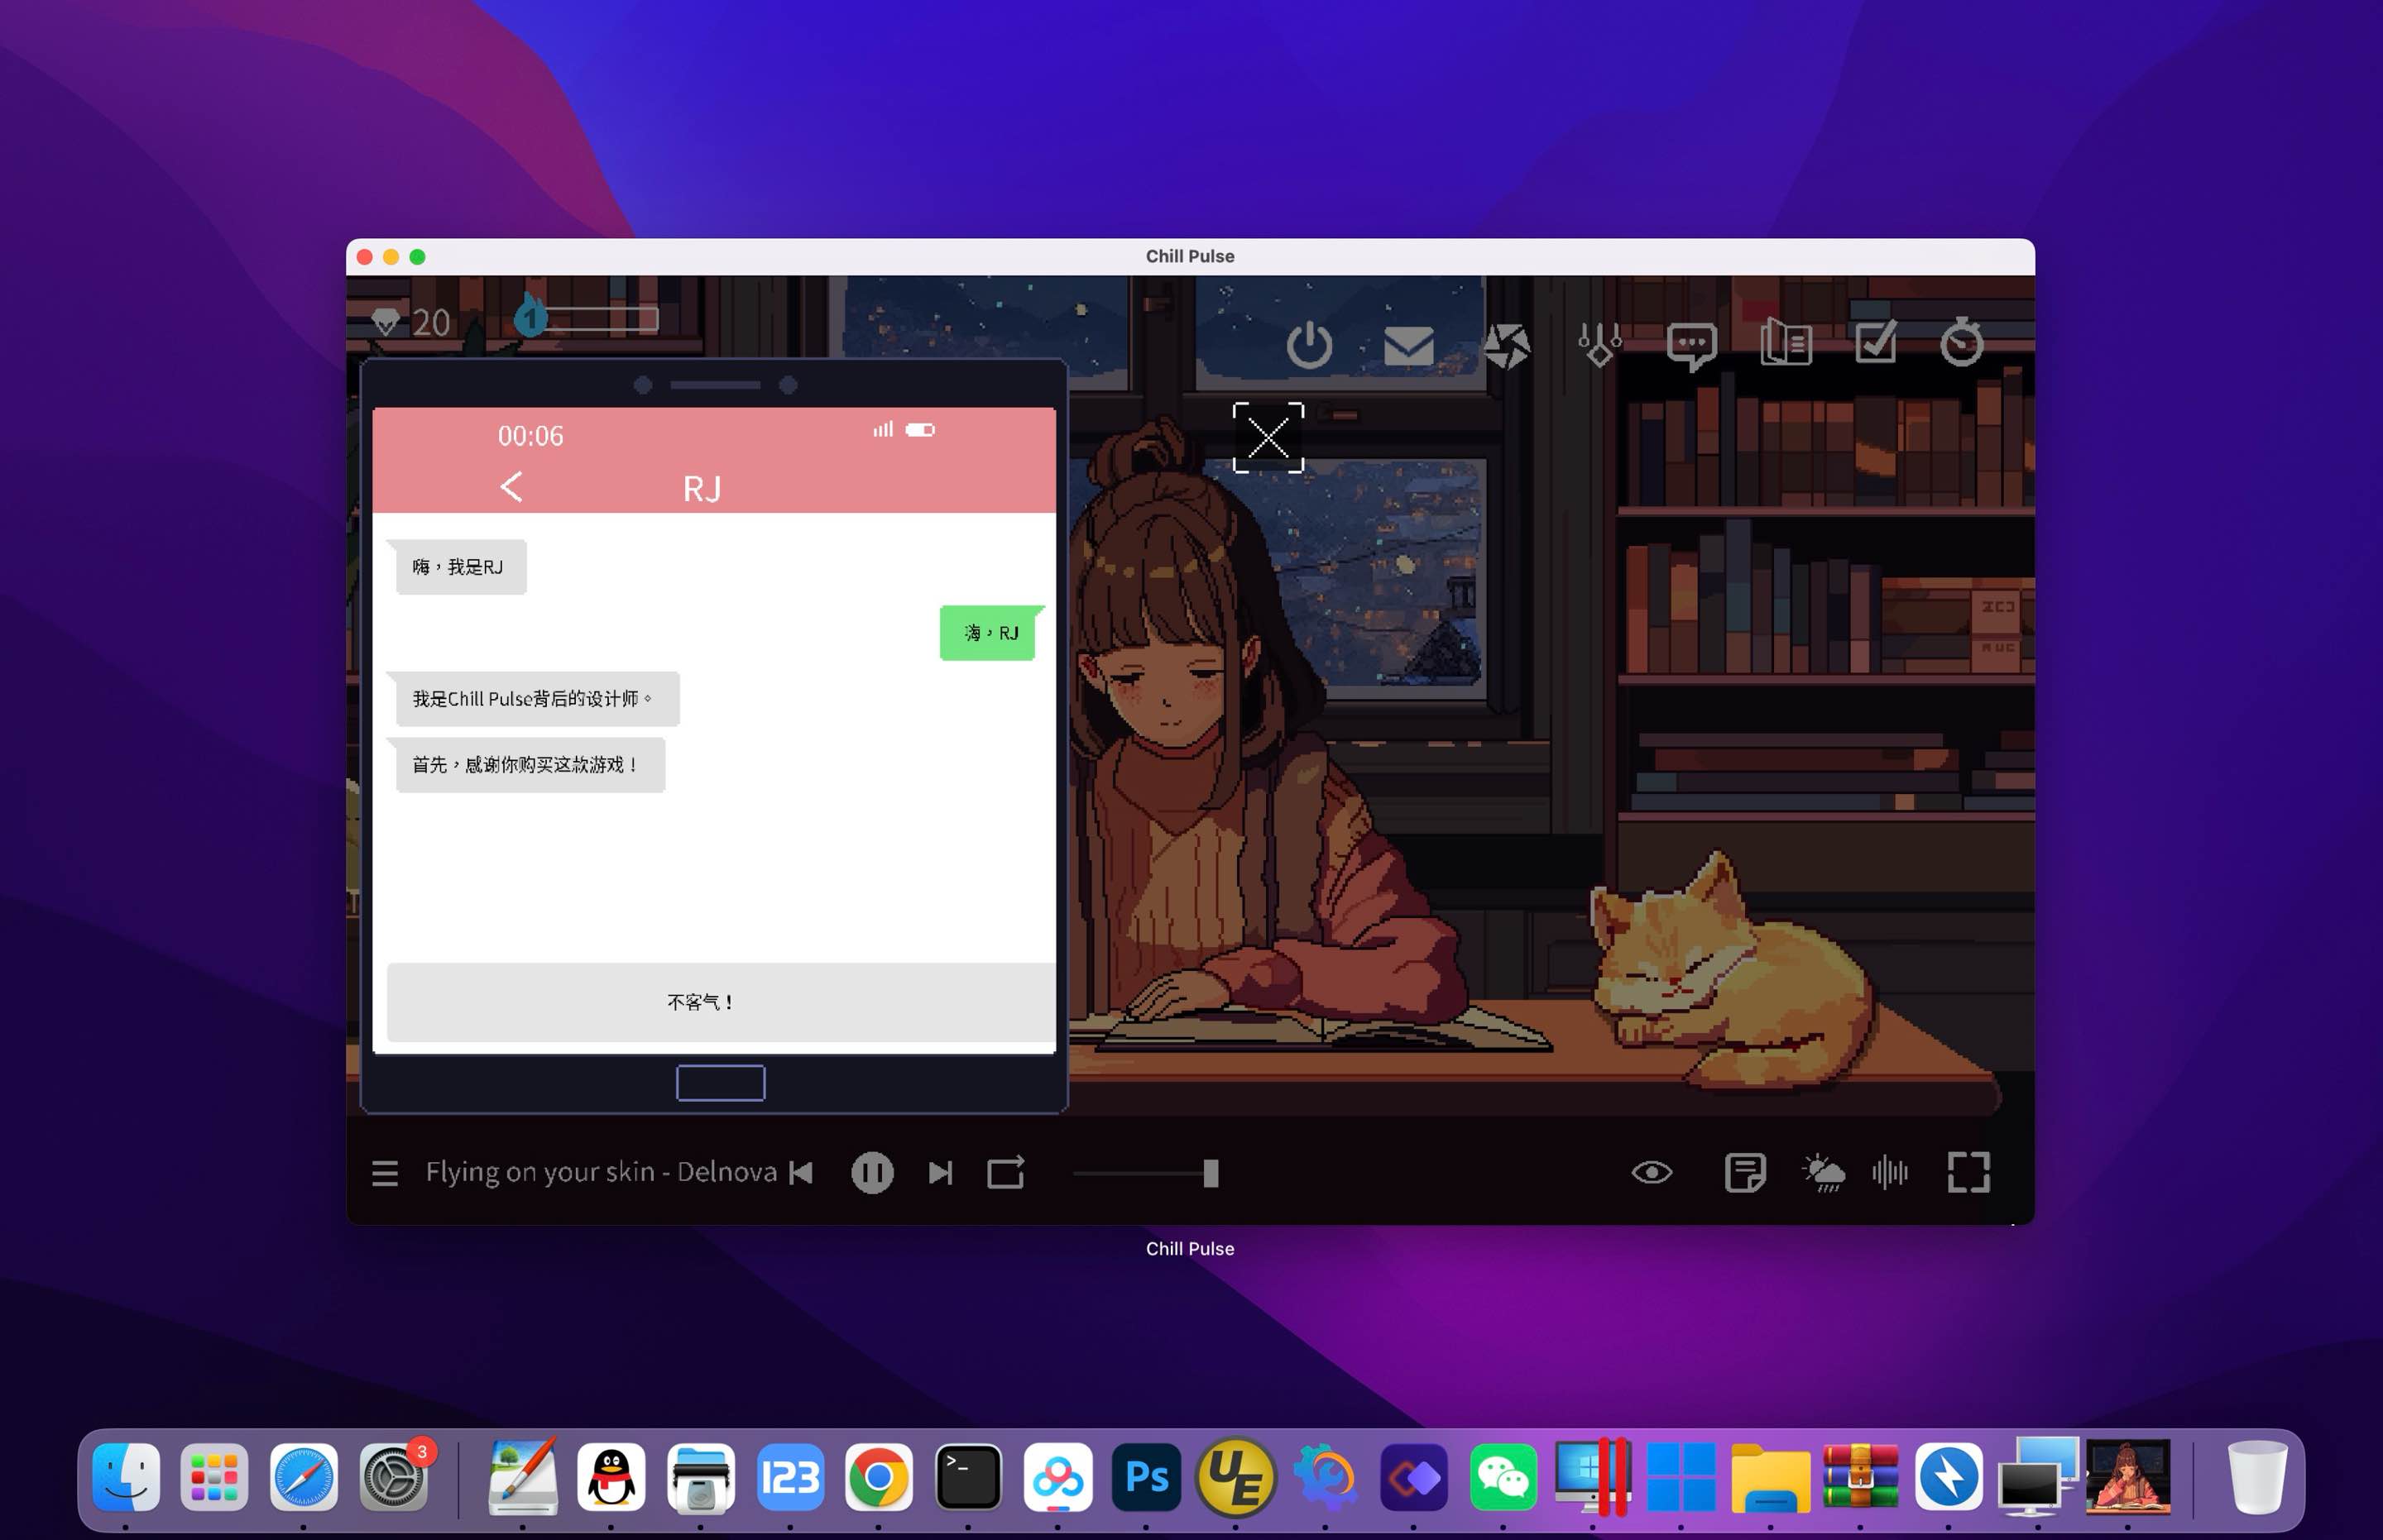2383x1540 pixels.
Task: Open Launchpad in the Dock
Action: pos(214,1476)
